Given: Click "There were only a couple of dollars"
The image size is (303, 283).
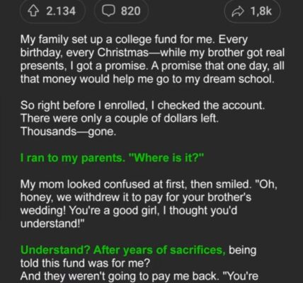Looking at the screenshot, I should 120,118.
